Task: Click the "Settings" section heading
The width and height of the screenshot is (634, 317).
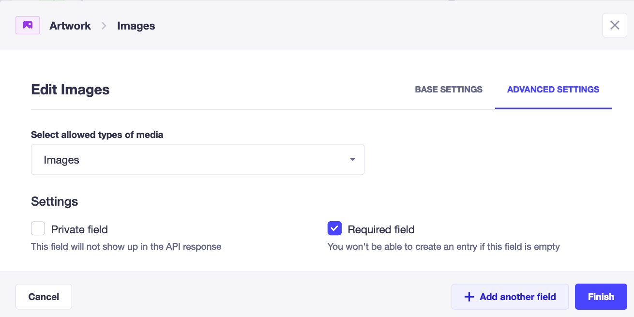Action: (x=54, y=201)
